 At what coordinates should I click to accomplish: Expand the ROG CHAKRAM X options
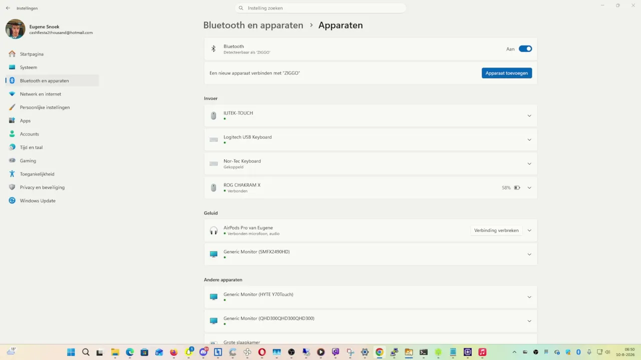[529, 188]
